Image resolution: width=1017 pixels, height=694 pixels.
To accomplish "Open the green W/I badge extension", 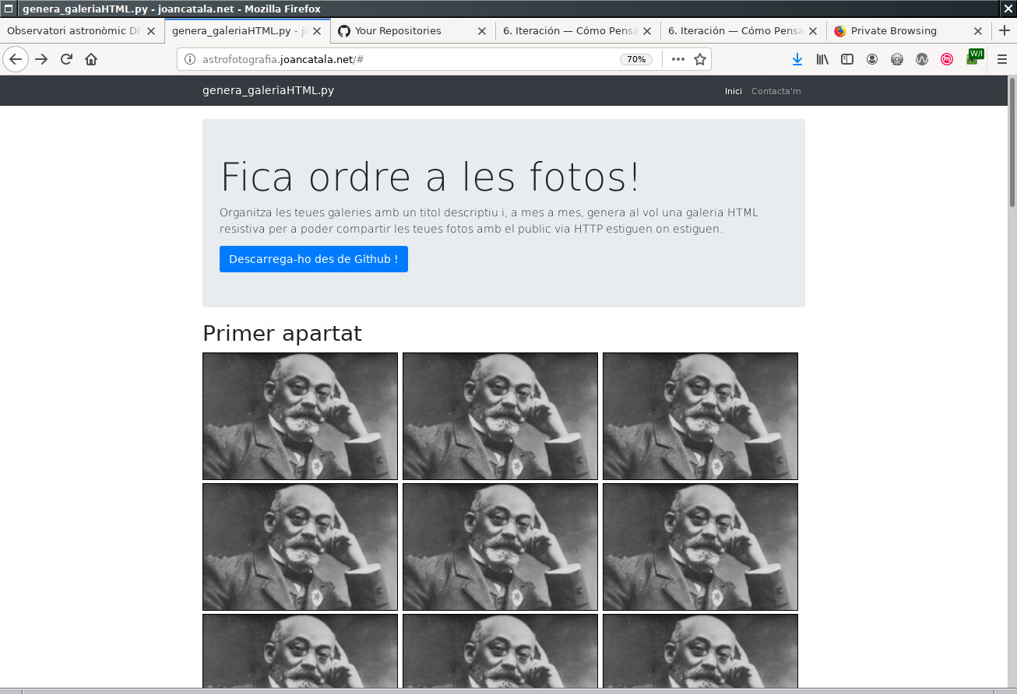I will click(x=974, y=57).
